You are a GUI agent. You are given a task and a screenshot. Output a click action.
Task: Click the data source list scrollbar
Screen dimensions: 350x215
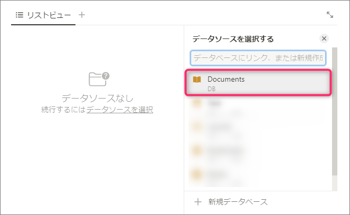(334, 111)
